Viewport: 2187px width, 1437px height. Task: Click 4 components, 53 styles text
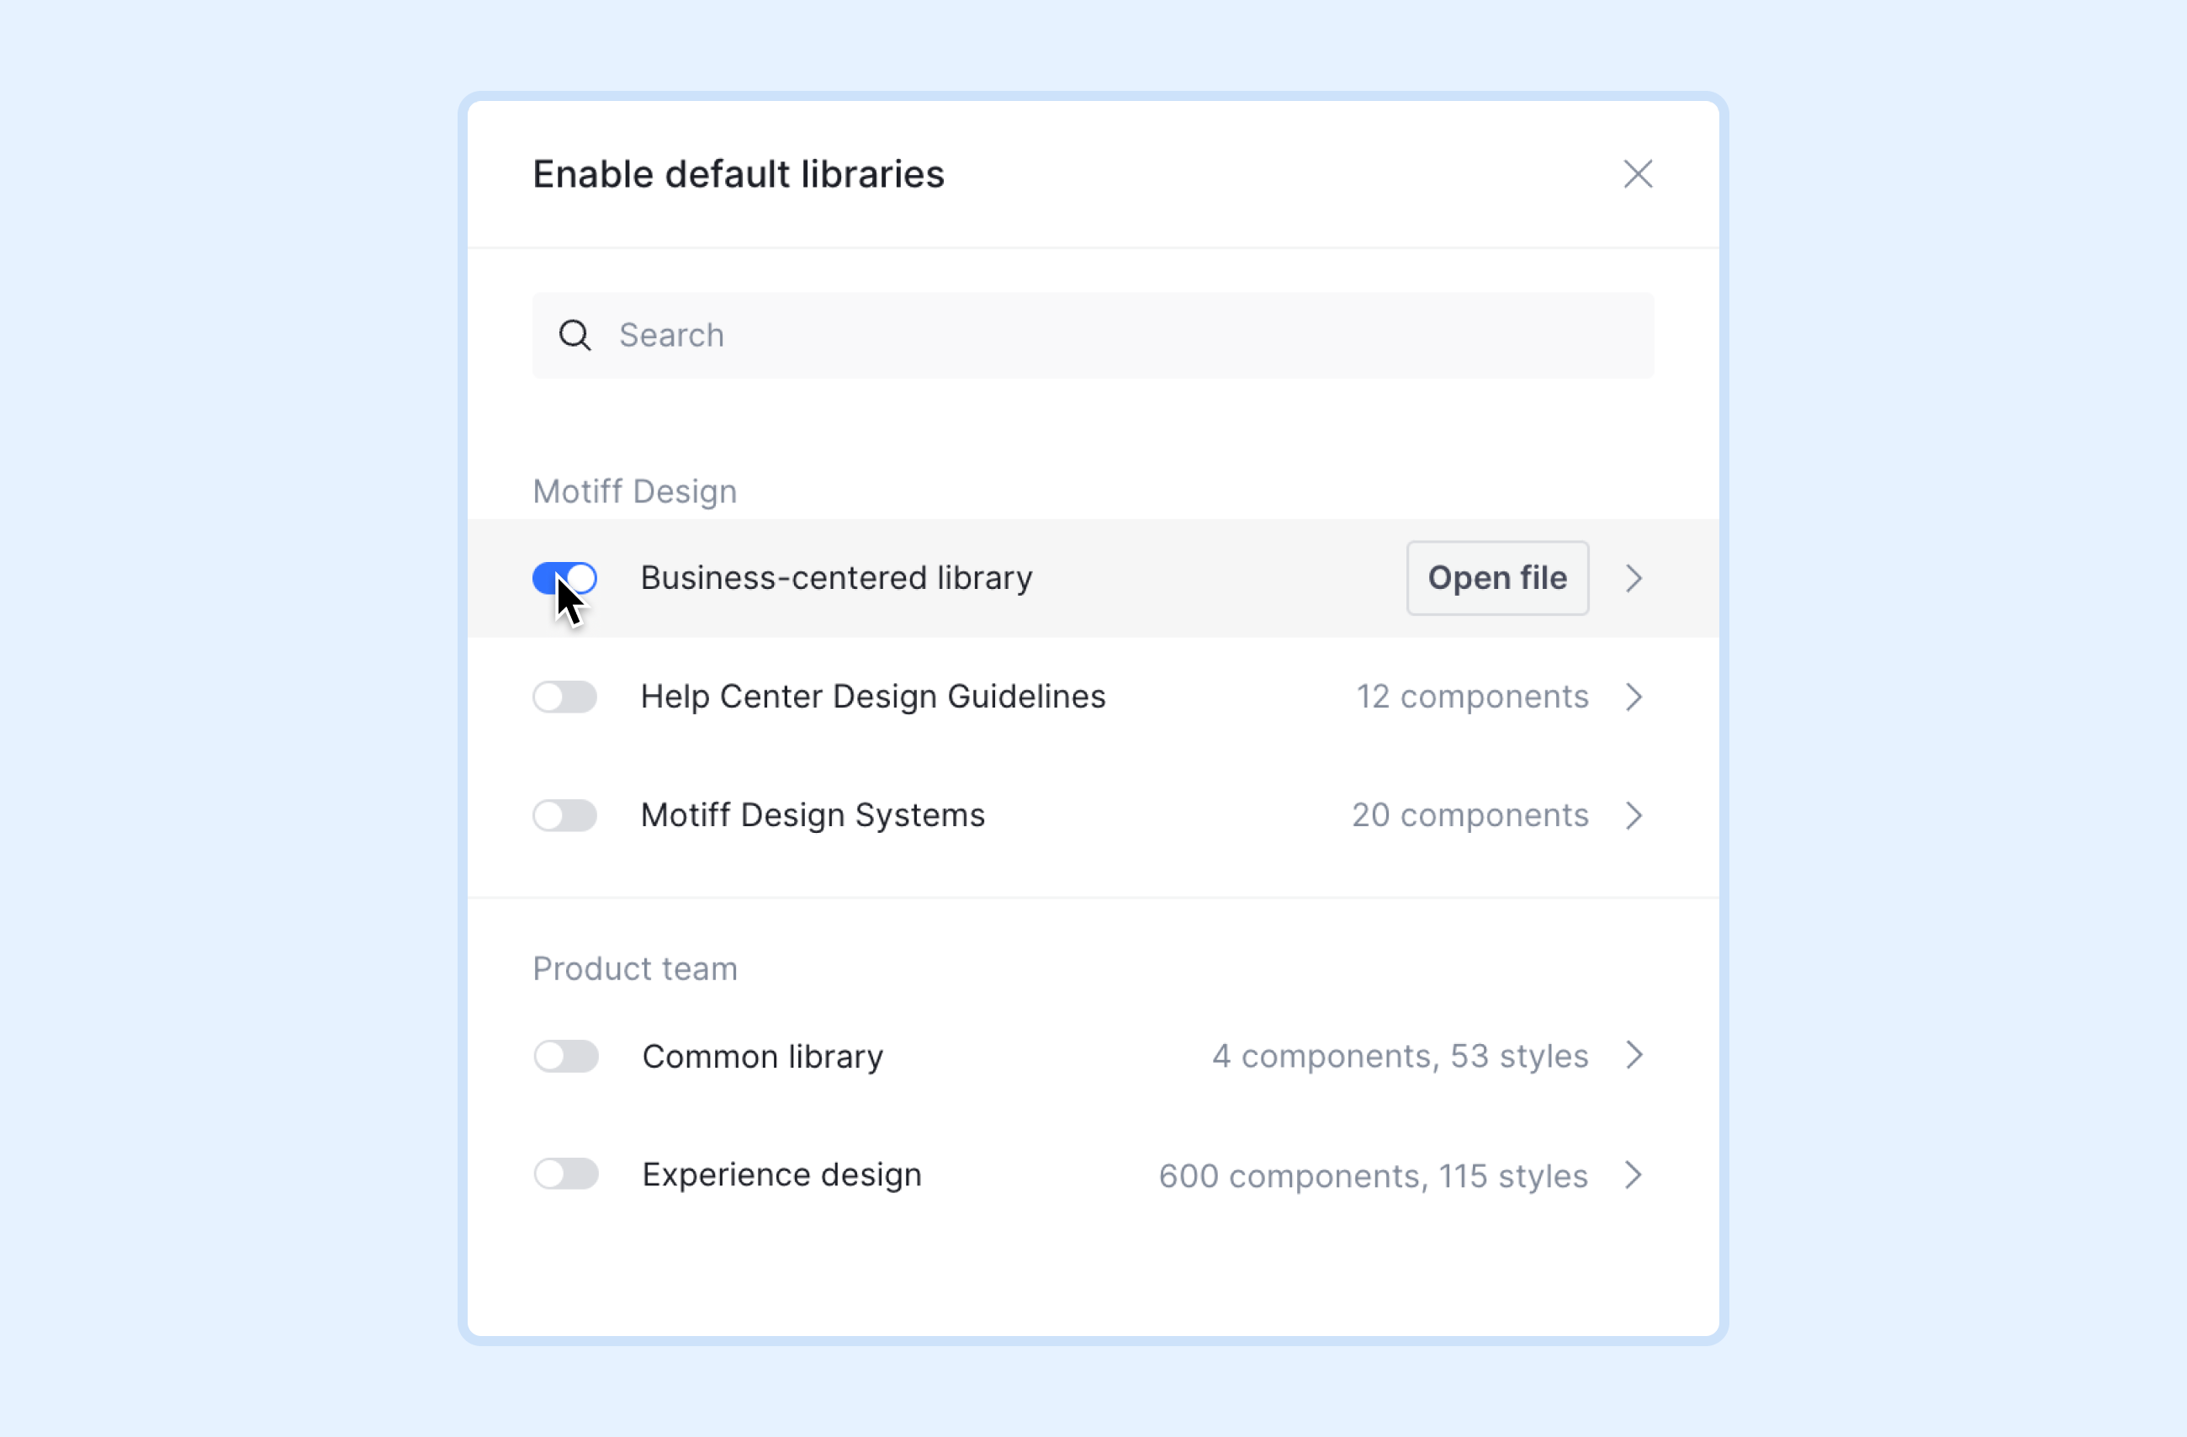click(1401, 1057)
